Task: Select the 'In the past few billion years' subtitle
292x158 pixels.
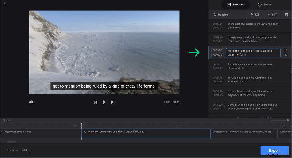Action: coord(253,25)
